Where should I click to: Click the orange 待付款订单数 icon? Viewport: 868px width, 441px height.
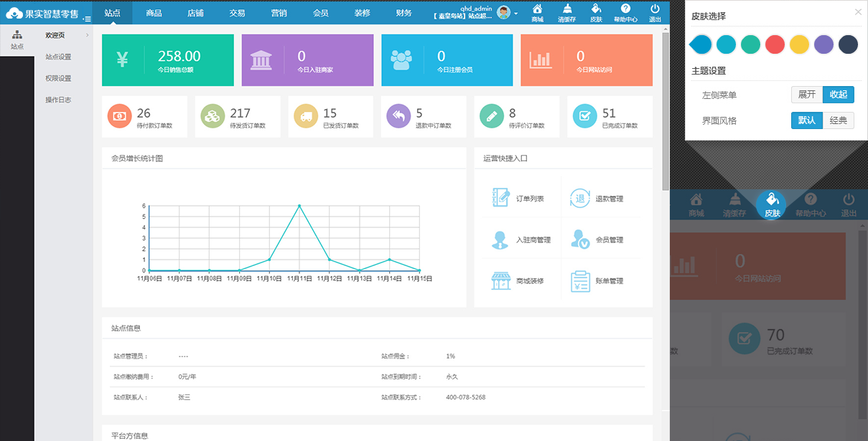(x=118, y=116)
